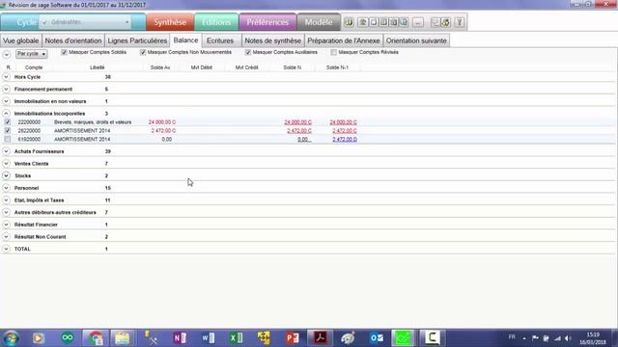The width and height of the screenshot is (618, 347).
Task: Expand the TOTAL group
Action: pos(6,249)
